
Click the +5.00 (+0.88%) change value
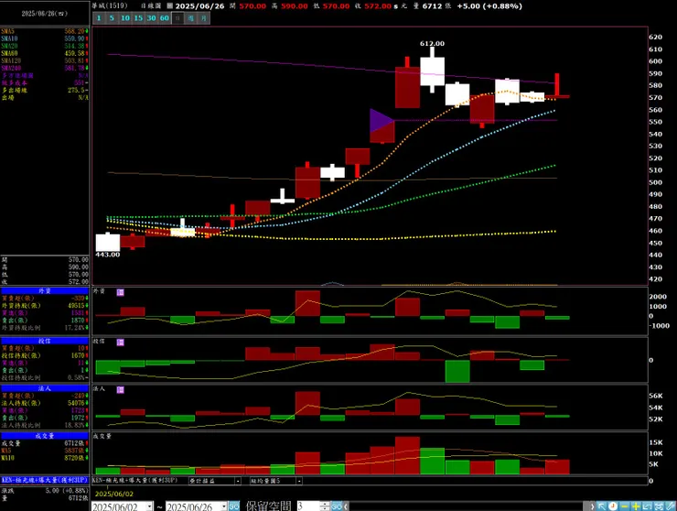(489, 6)
